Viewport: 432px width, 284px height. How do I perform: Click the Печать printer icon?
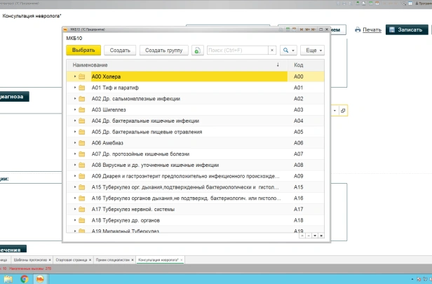(358, 30)
